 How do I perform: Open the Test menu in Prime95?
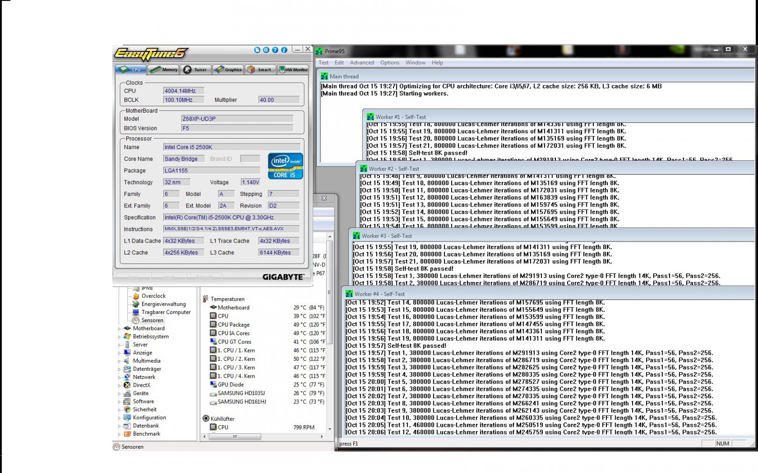(323, 63)
